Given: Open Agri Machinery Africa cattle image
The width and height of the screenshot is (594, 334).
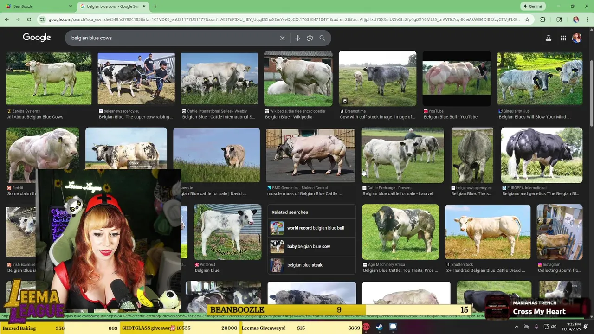Looking at the screenshot, I should pyautogui.click(x=400, y=232).
